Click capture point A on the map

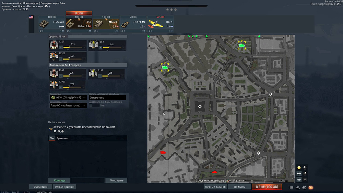point(200,107)
